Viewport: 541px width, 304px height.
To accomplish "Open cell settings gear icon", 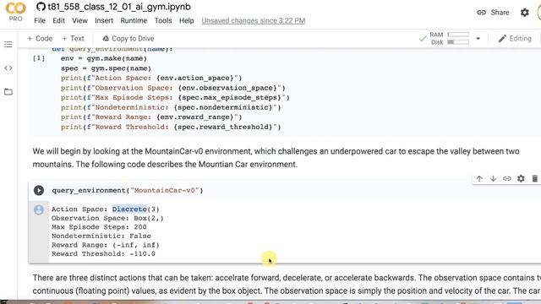I will (x=521, y=178).
